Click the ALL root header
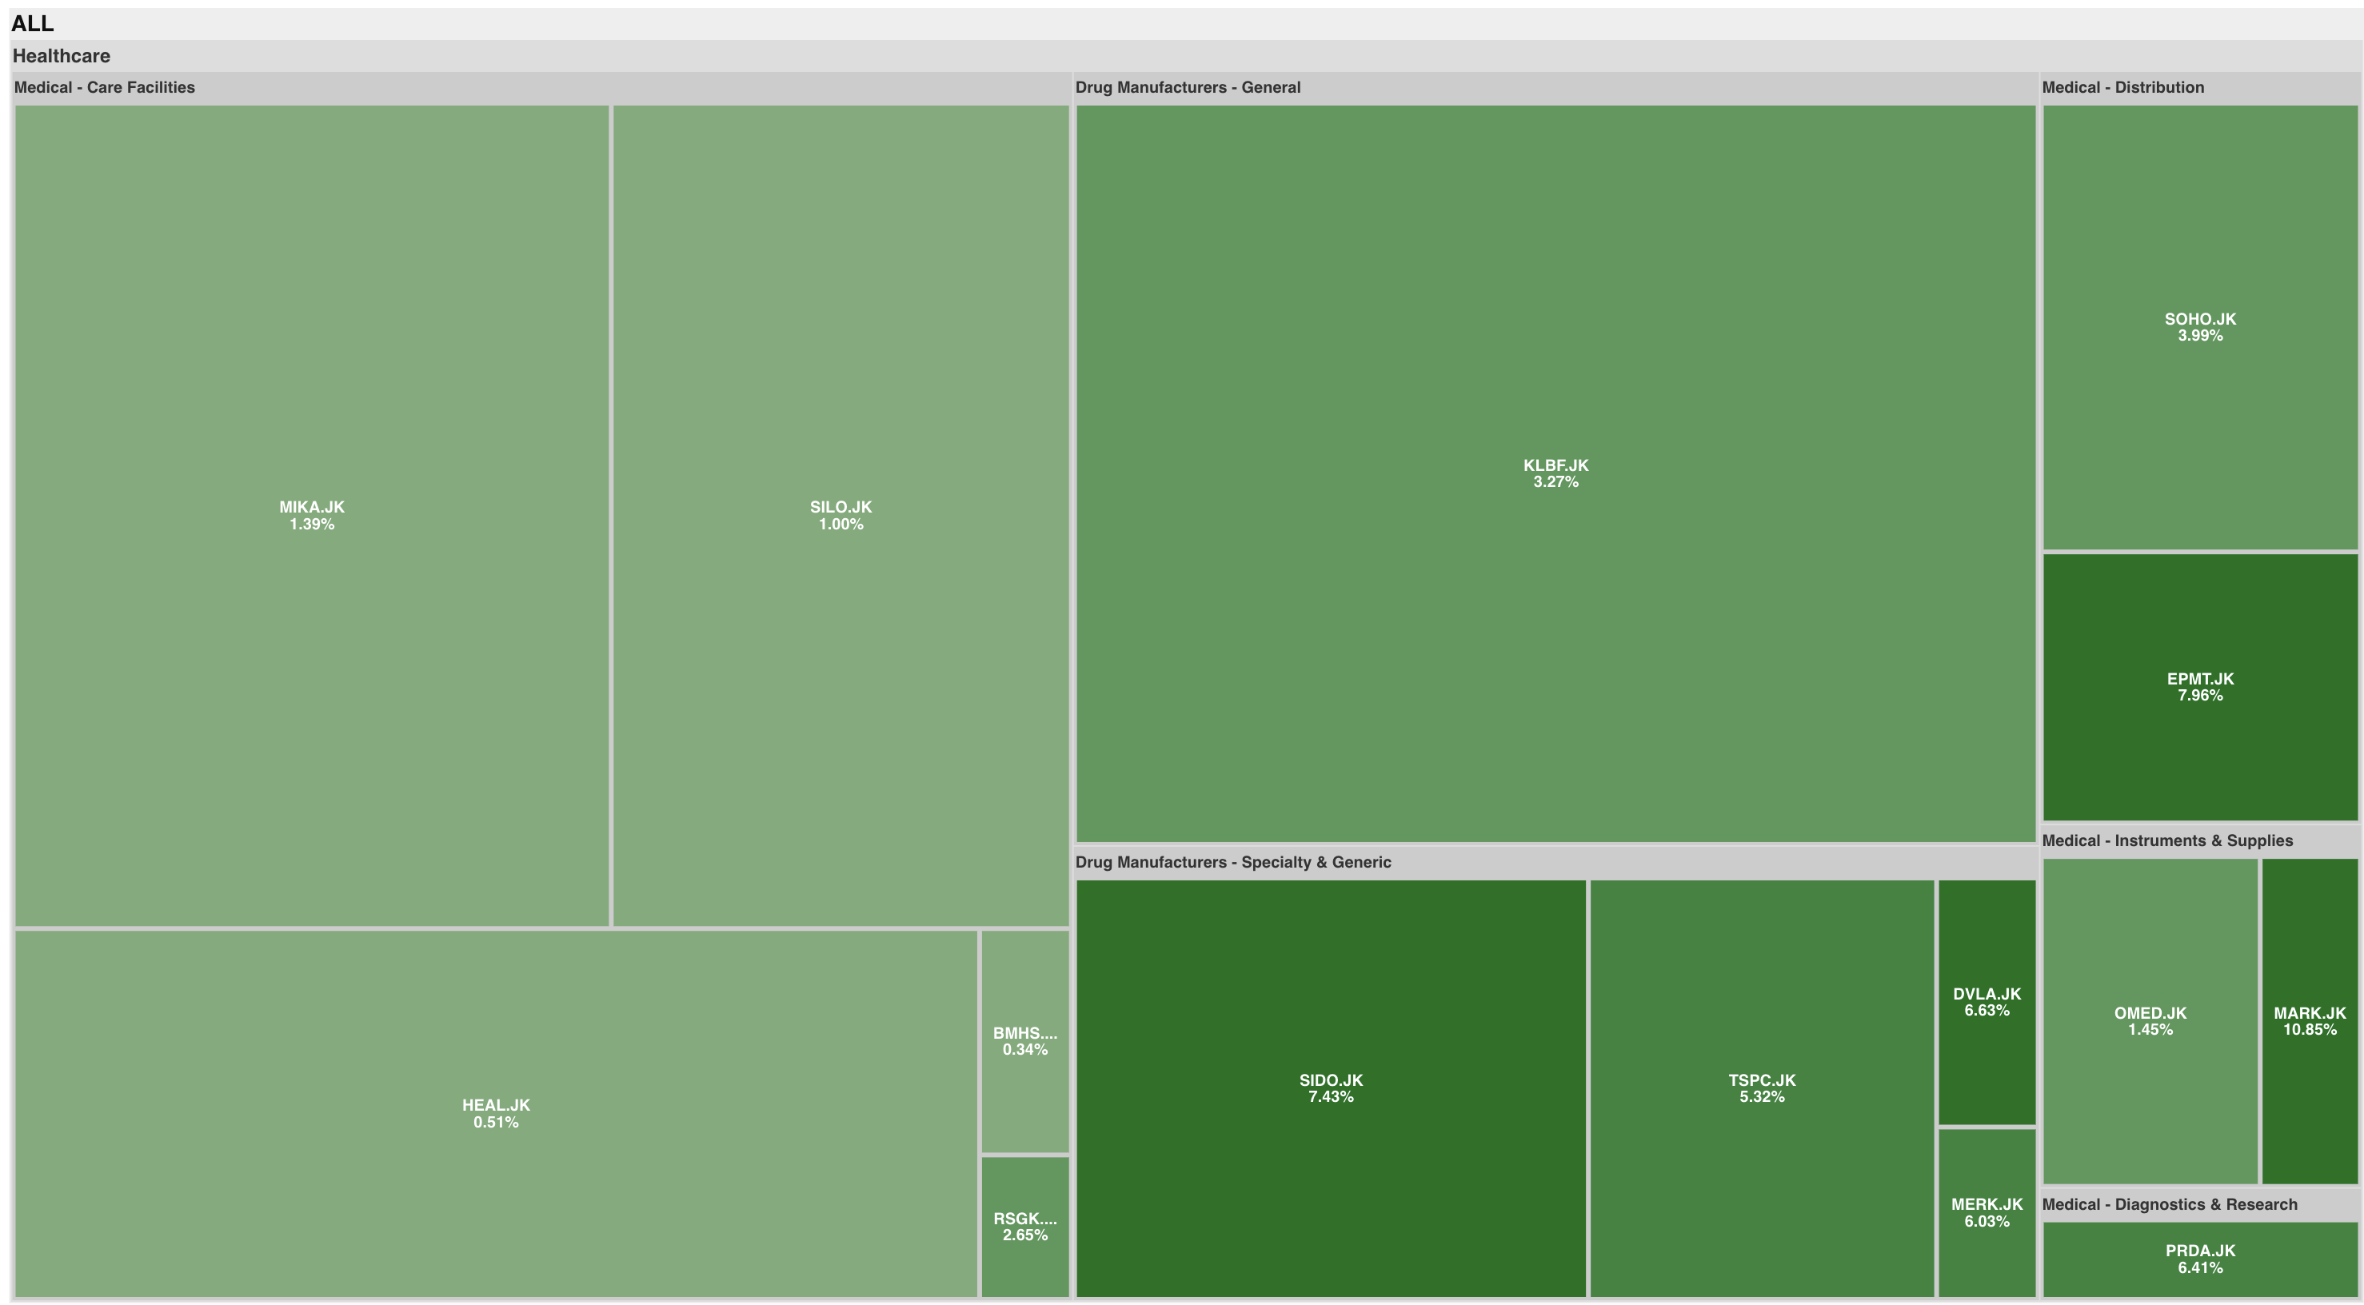This screenshot has width=2364, height=1305. coord(33,23)
